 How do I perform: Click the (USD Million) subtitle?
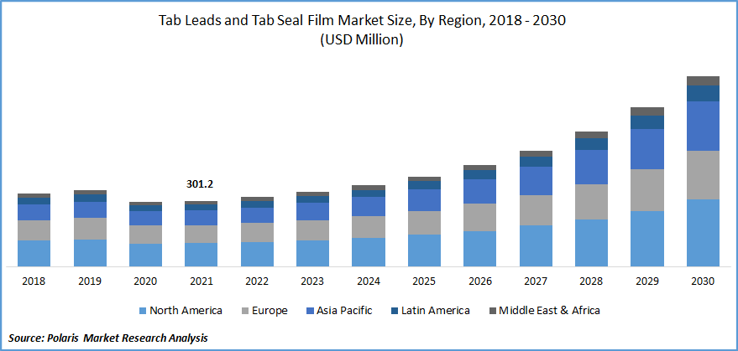[362, 40]
